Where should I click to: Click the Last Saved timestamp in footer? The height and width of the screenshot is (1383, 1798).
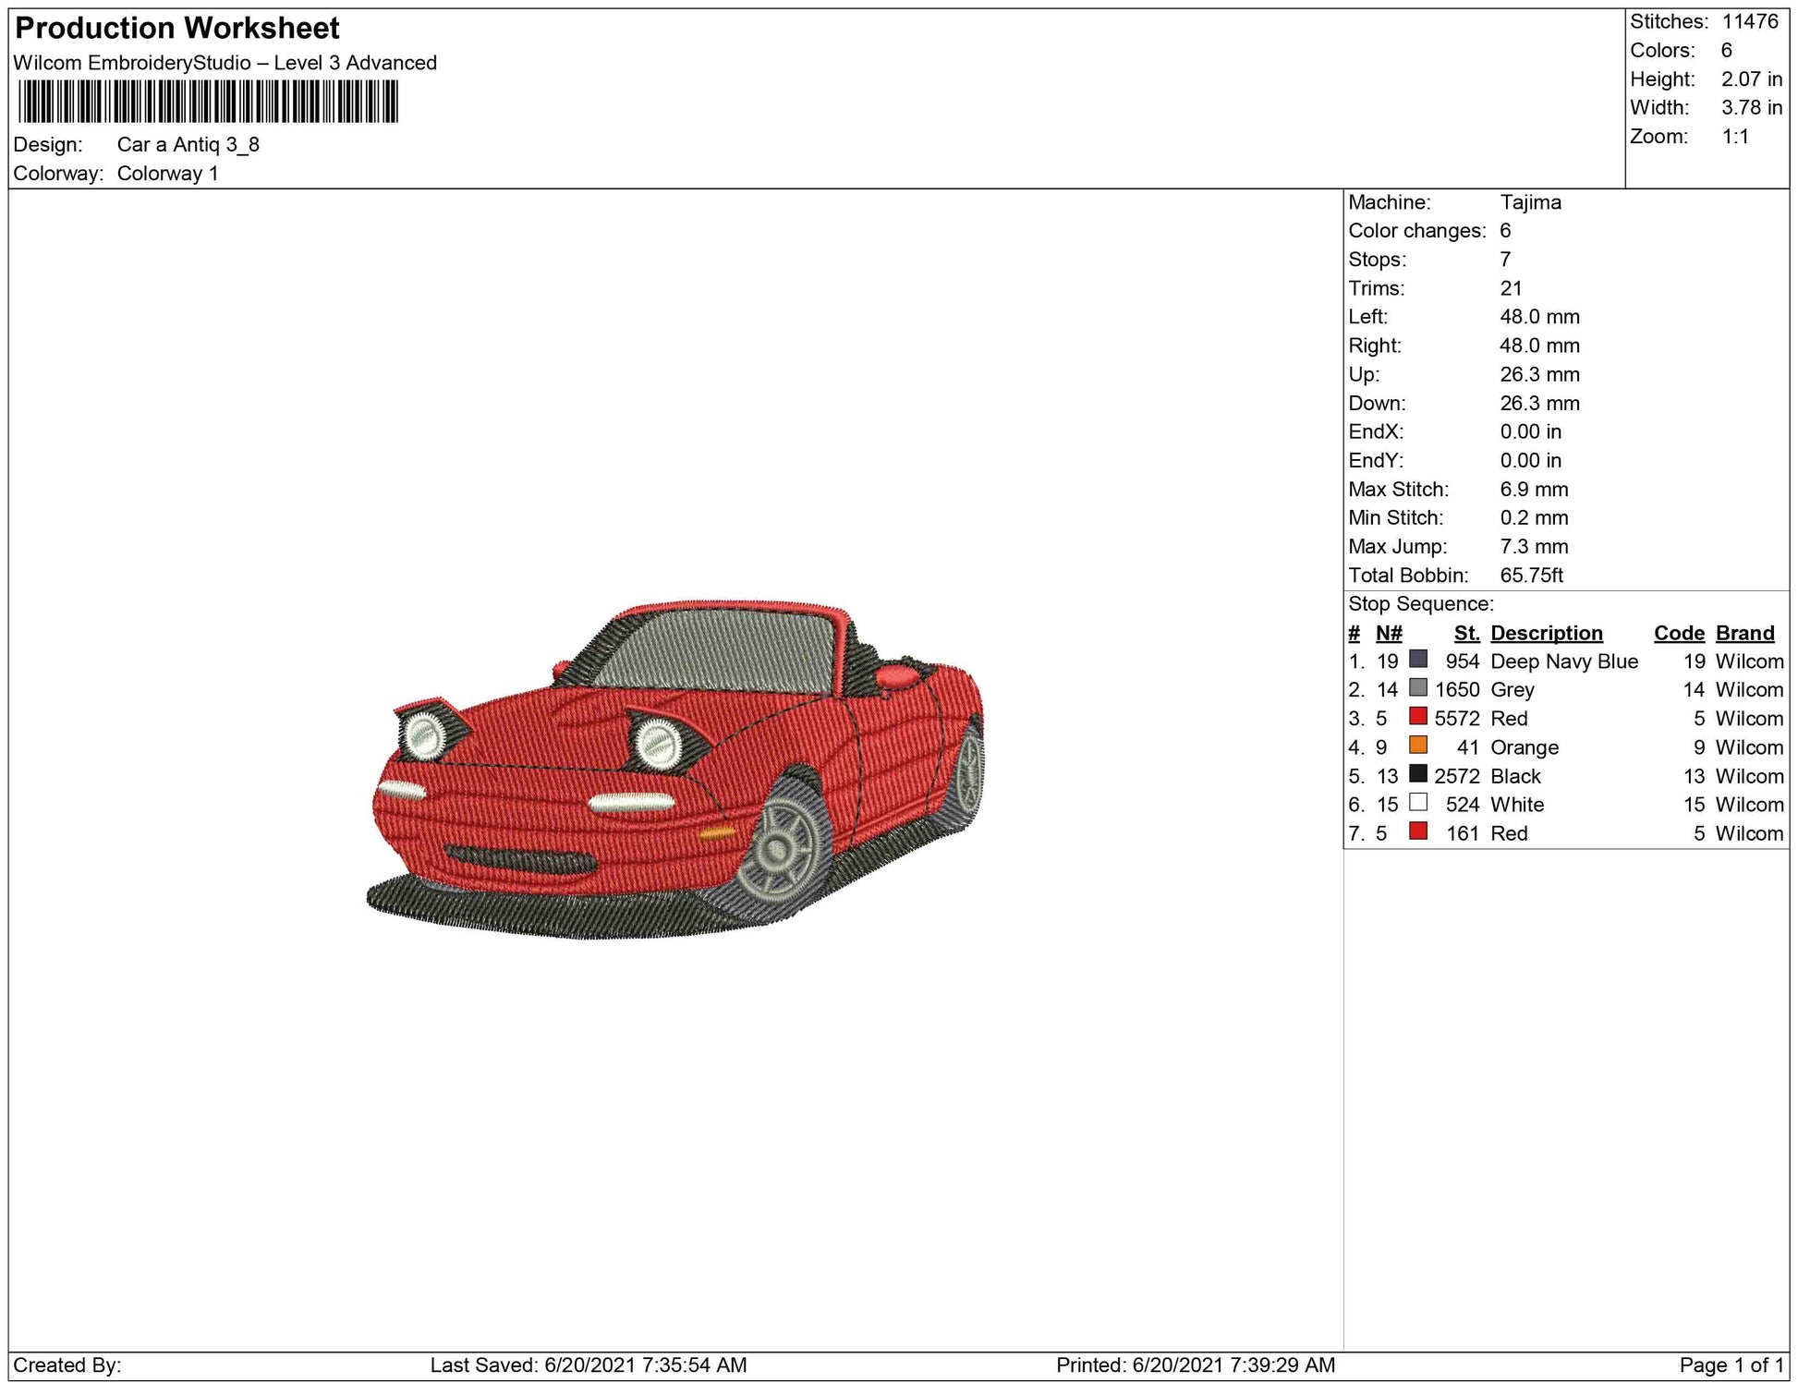click(588, 1365)
